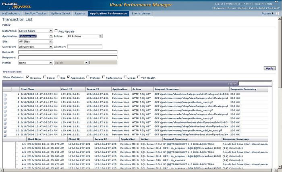Image resolution: width=282 pixels, height=172 pixels.
Task: Switch to the NetFlow Tracker tab
Action: tap(35, 13)
